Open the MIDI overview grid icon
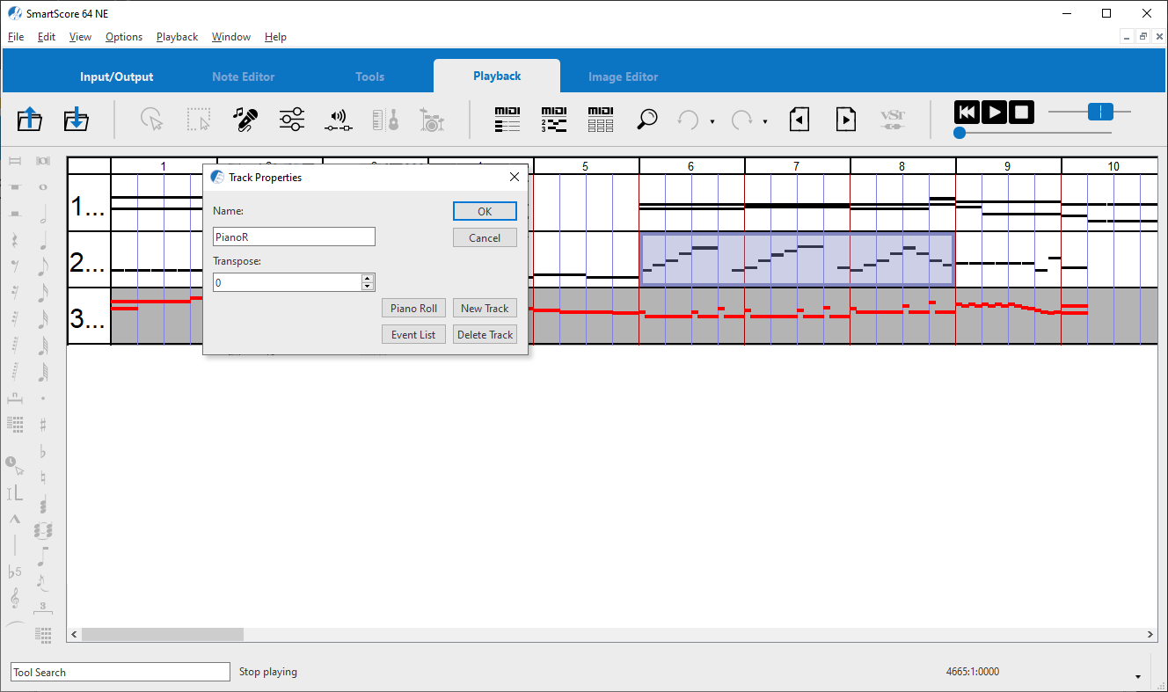This screenshot has height=692, width=1168. [x=601, y=119]
